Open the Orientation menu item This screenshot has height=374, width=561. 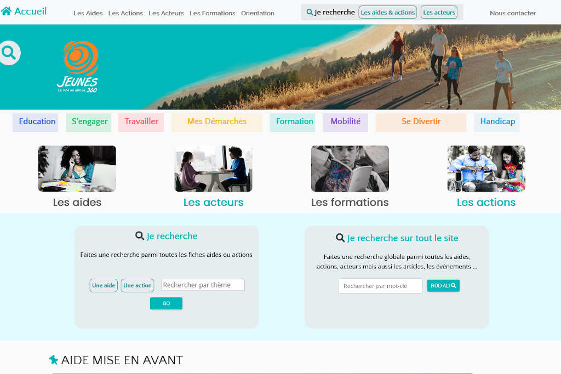pos(257,13)
